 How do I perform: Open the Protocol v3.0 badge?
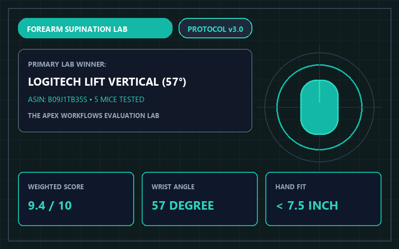coord(215,28)
